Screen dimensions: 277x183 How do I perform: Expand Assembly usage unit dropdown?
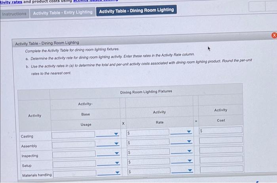[108, 144]
